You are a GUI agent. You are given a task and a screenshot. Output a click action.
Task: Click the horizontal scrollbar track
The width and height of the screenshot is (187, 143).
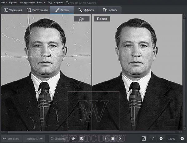point(92,132)
